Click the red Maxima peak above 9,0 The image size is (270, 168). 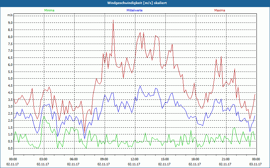pos(113,20)
